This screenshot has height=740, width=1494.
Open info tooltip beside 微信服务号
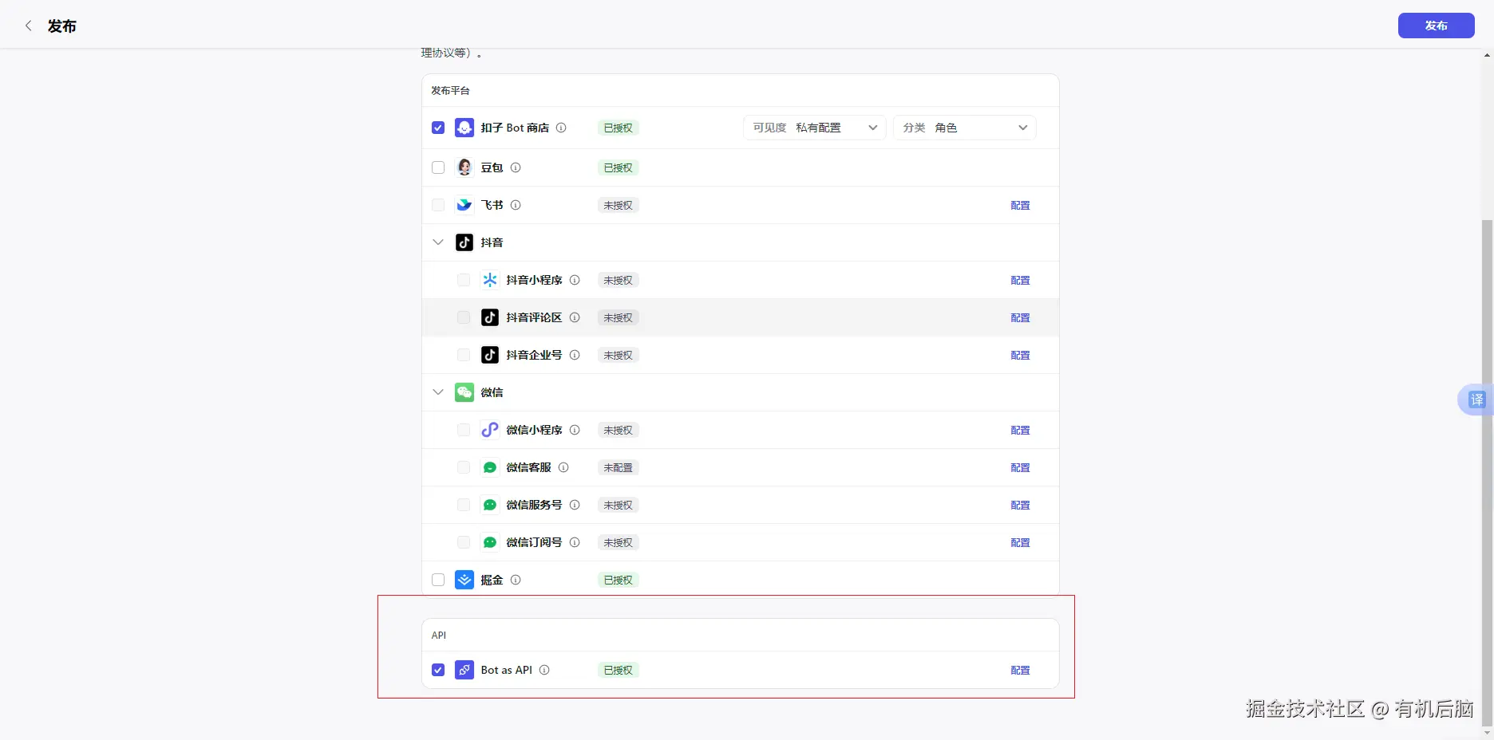575,505
